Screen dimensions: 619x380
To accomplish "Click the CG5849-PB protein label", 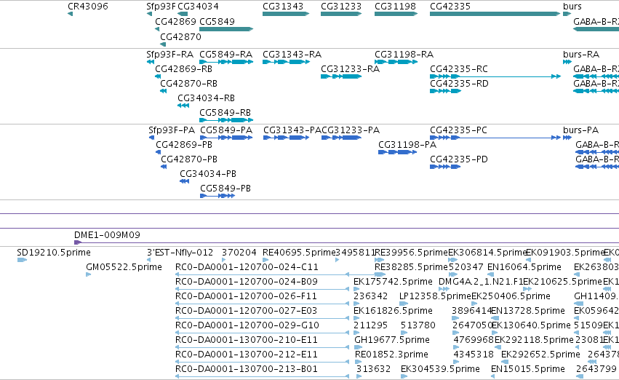I will click(225, 189).
